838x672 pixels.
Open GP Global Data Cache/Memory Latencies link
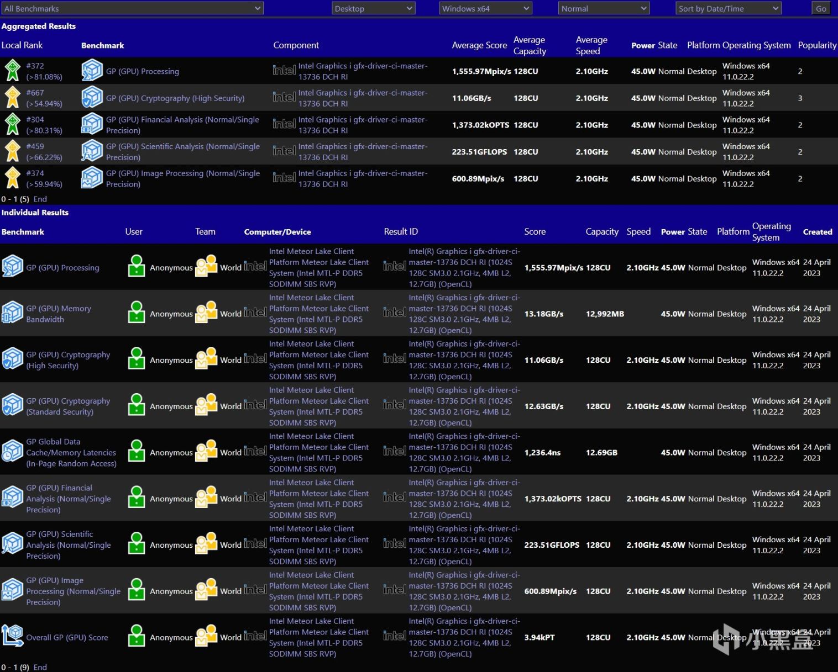pyautogui.click(x=71, y=452)
